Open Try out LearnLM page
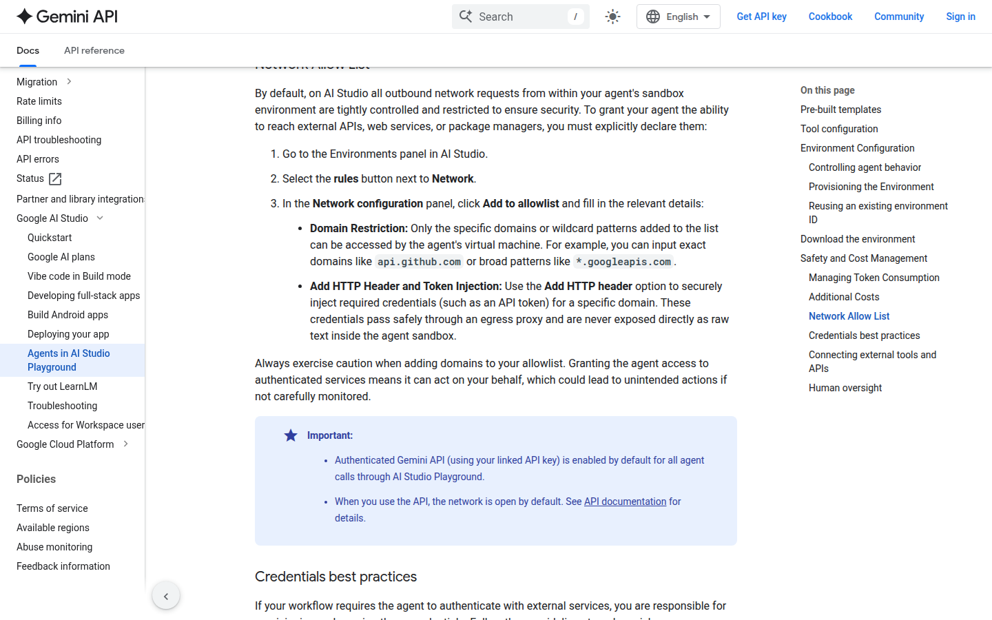This screenshot has height=620, width=992. click(x=62, y=386)
